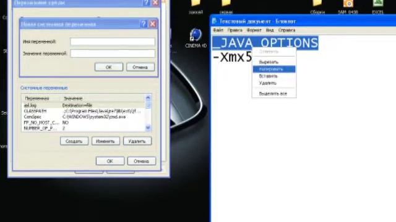Open the Правка menu in Notepad
Image resolution: width=396 pixels, height=222 pixels.
tap(235, 30)
